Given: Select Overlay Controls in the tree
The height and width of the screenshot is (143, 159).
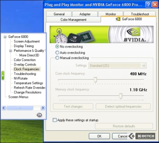Looking at the screenshot, I should (25, 64).
